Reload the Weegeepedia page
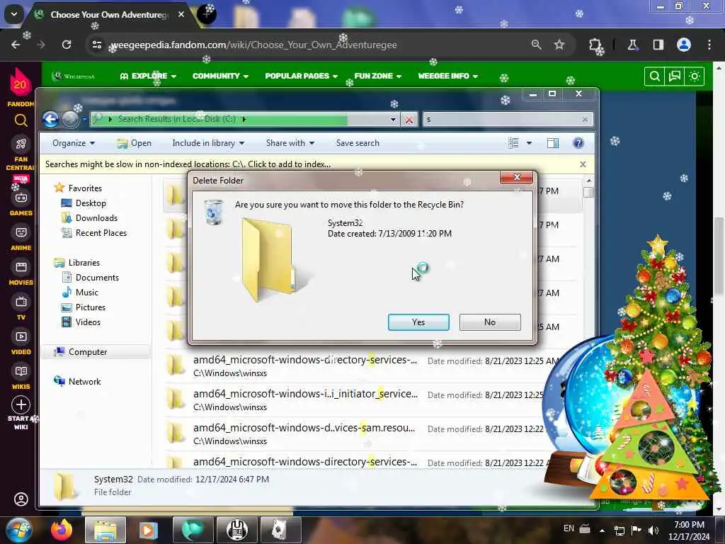This screenshot has height=544, width=725. click(67, 45)
